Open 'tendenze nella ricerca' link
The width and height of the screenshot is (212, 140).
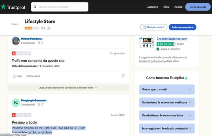point(152,61)
